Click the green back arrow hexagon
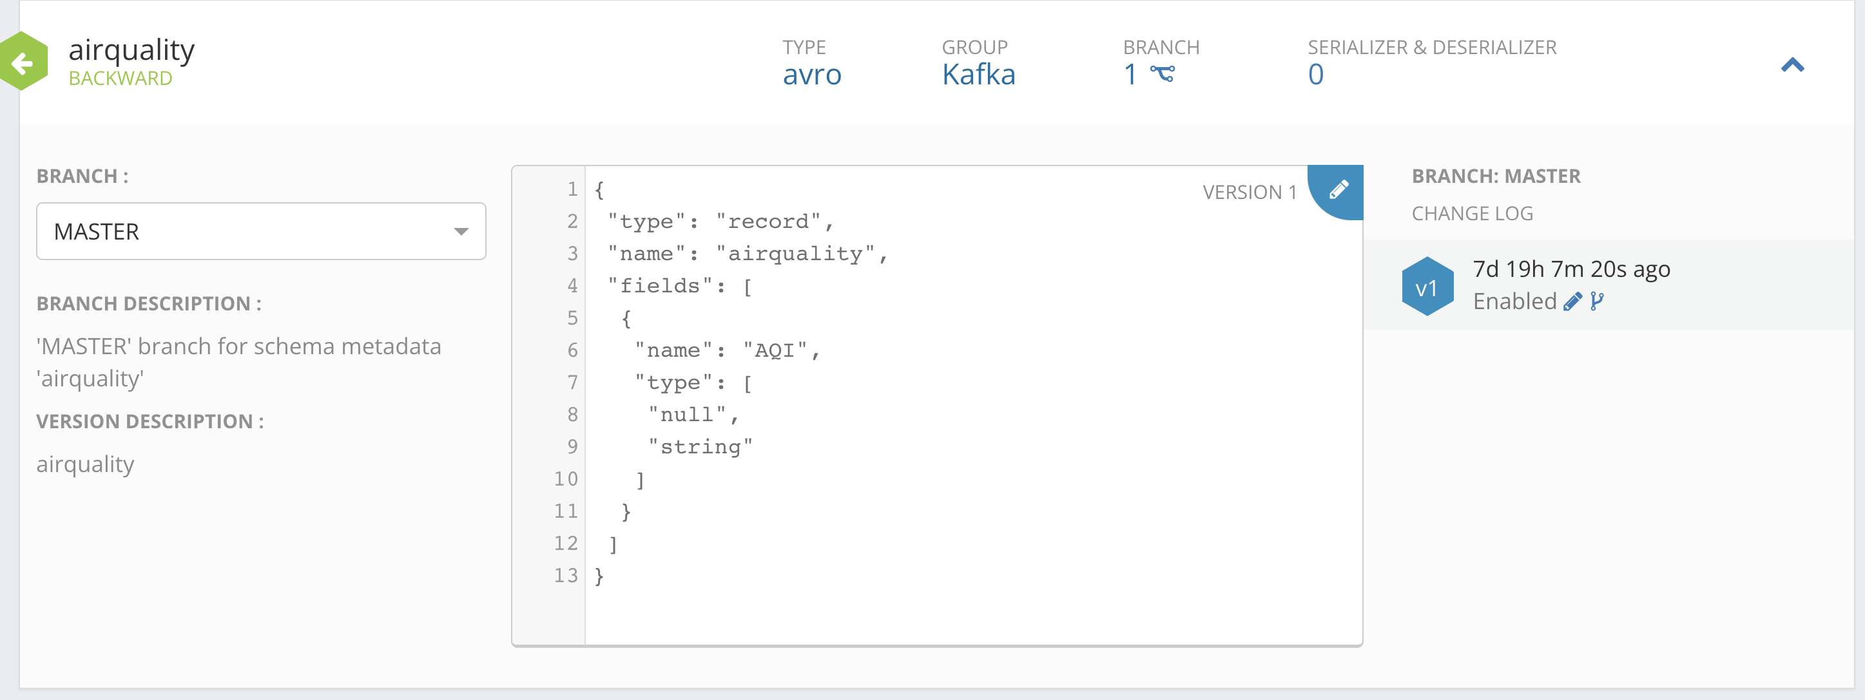1865x700 pixels. pyautogui.click(x=23, y=62)
